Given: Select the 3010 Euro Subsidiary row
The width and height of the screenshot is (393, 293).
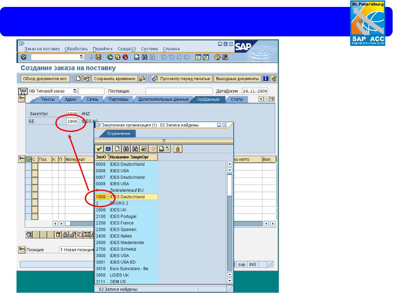Looking at the screenshot, I should [126, 268].
